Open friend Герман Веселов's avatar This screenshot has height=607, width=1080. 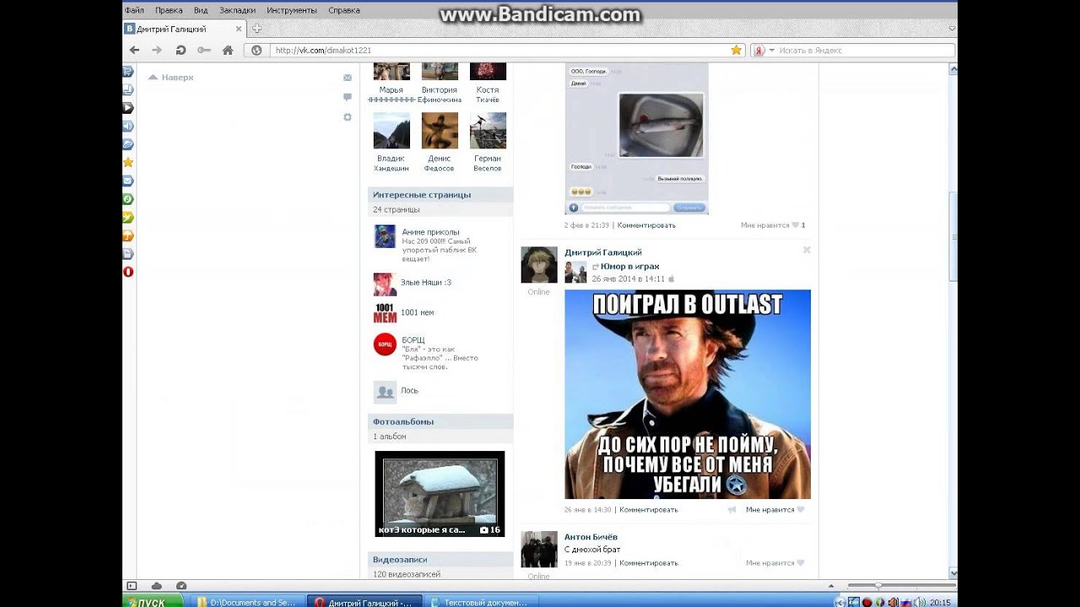488,131
